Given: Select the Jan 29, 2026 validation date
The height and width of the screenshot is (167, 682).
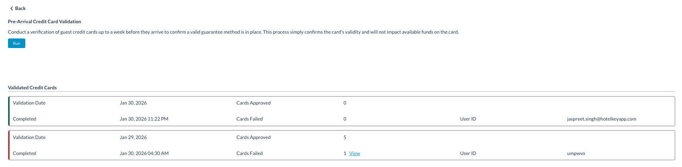Looking at the screenshot, I should point(133,137).
